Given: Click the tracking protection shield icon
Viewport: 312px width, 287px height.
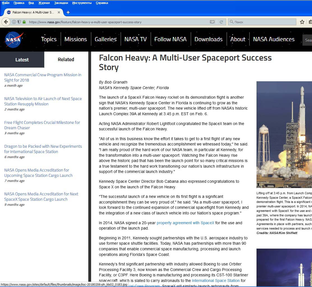Looking at the screenshot, I should [x=19, y=22].
